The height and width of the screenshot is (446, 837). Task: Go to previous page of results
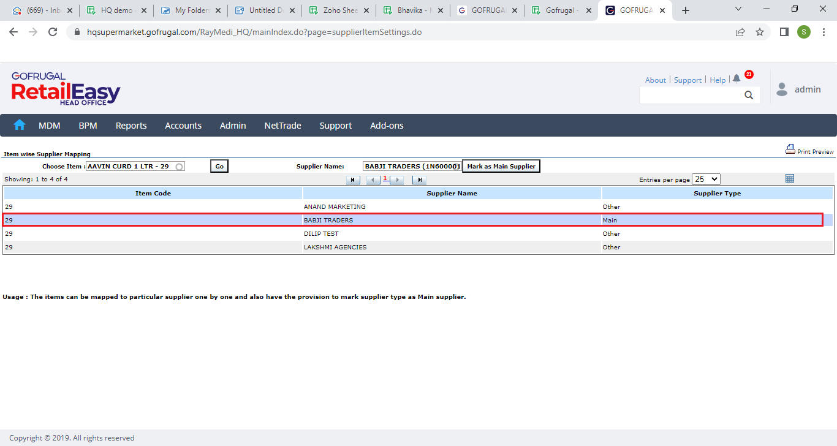pyautogui.click(x=373, y=180)
